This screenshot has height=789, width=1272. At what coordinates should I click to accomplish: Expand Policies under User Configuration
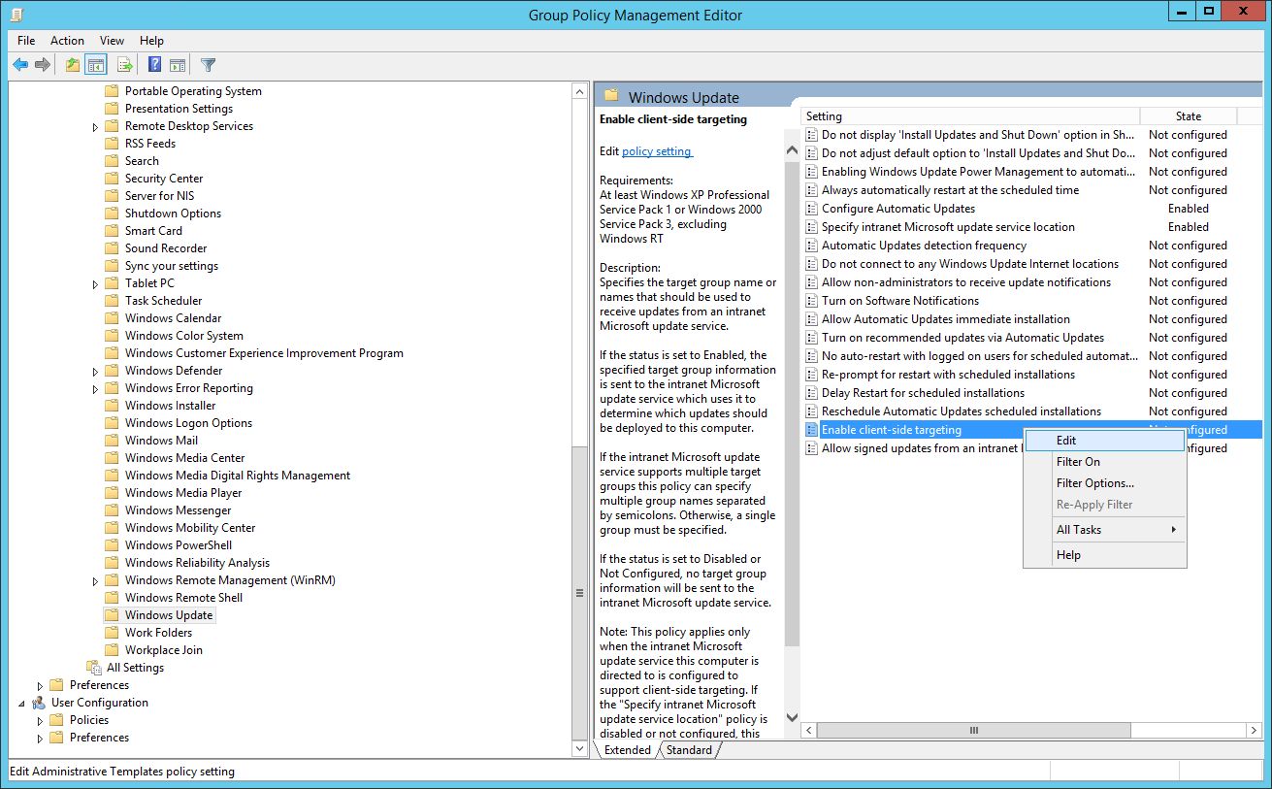tap(40, 721)
